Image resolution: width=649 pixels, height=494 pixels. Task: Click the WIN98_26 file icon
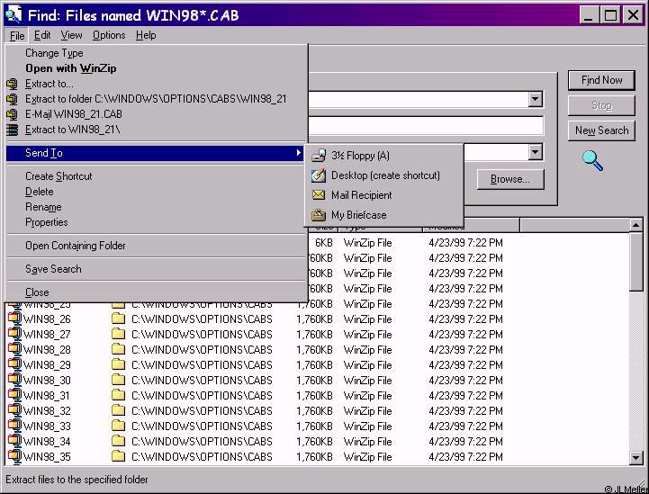(x=14, y=319)
